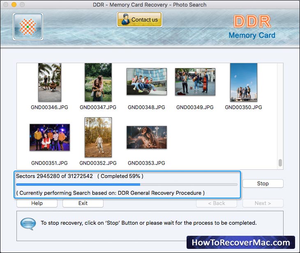Click the file name GND00352.JPG
The height and width of the screenshot is (253, 300).
tap(98, 163)
